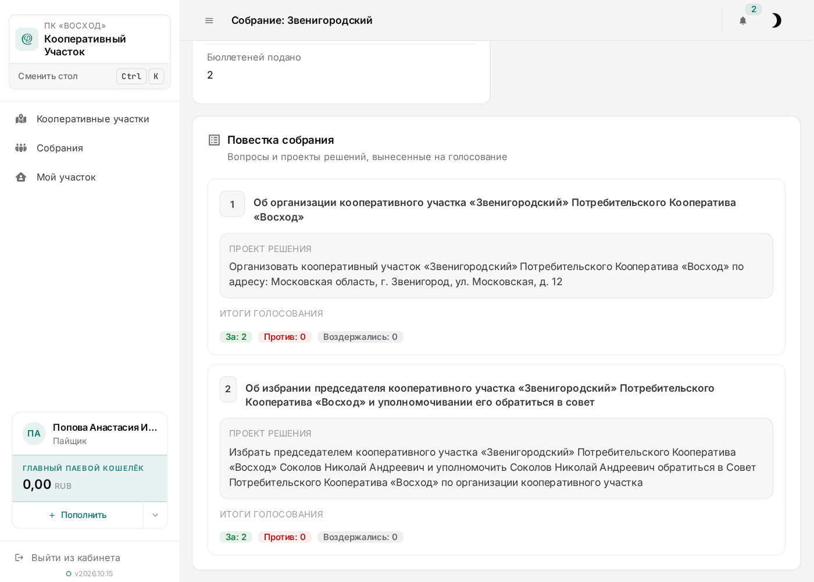Image resolution: width=814 pixels, height=582 pixels.
Task: Click decision text mentioning Соколов Николай Андреевич
Action: pos(492,467)
